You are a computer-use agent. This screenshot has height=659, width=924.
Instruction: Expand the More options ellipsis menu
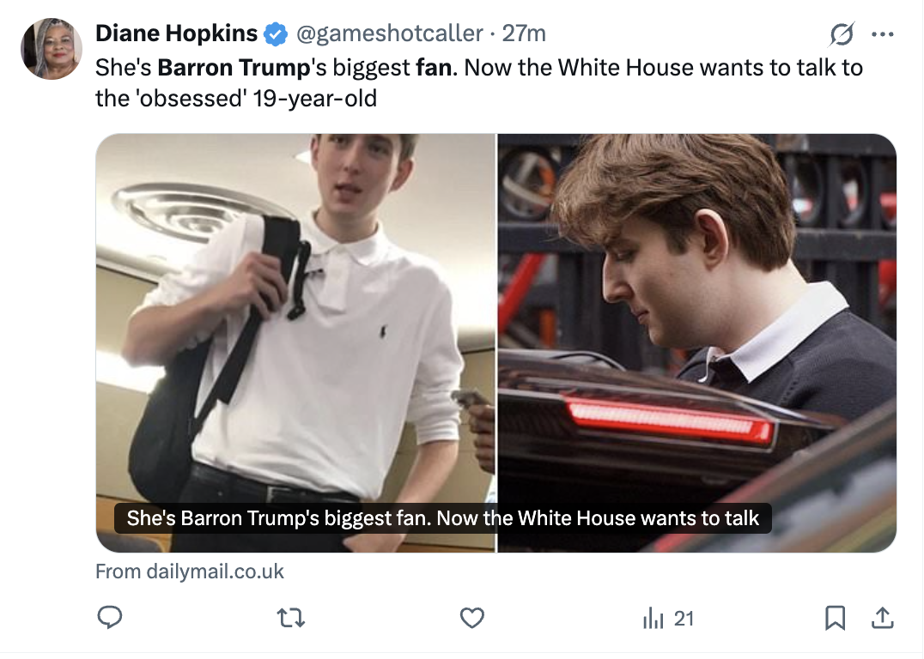click(882, 34)
